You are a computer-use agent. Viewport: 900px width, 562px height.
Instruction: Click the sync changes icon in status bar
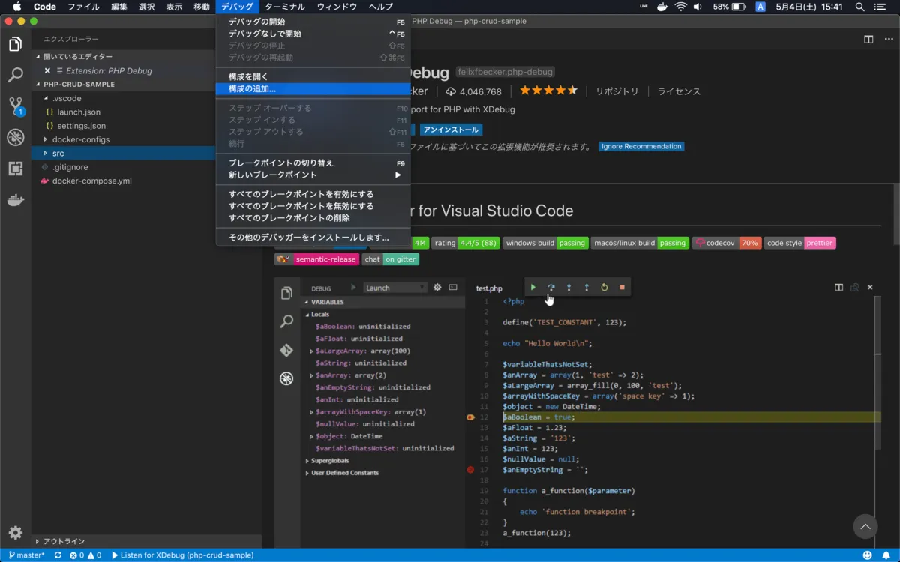[x=58, y=555]
